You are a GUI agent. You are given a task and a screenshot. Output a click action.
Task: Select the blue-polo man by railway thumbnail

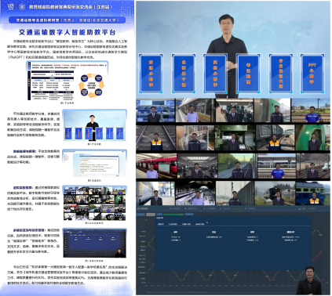[311, 110]
